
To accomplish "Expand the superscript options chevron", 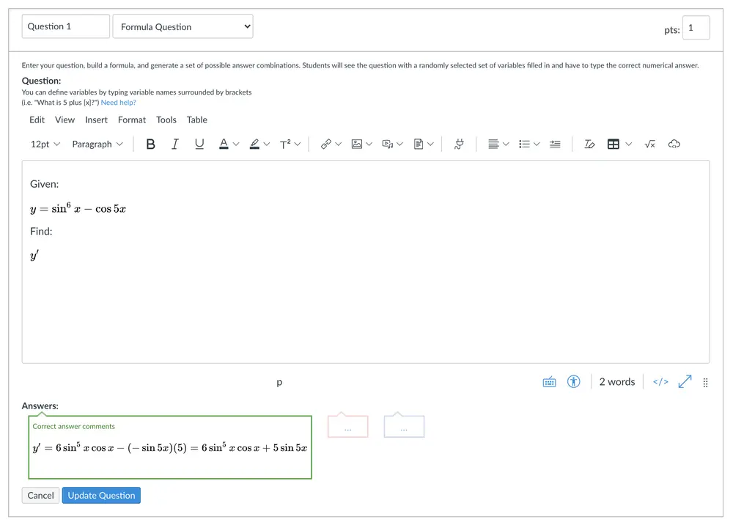I will [x=298, y=144].
